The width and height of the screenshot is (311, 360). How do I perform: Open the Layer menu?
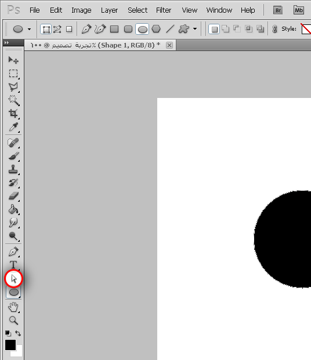109,10
